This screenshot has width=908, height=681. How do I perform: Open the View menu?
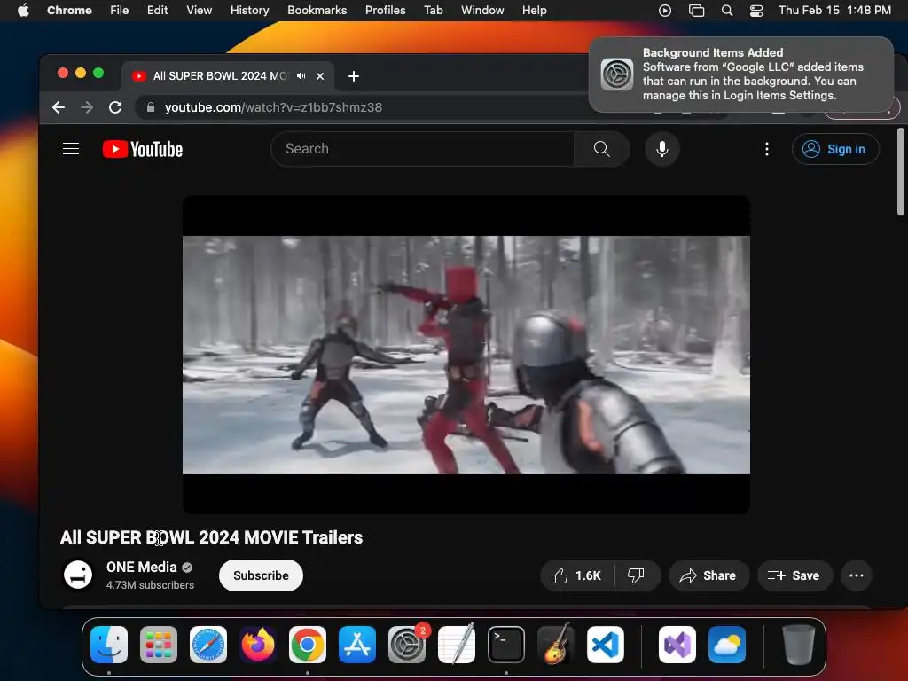pyautogui.click(x=199, y=10)
